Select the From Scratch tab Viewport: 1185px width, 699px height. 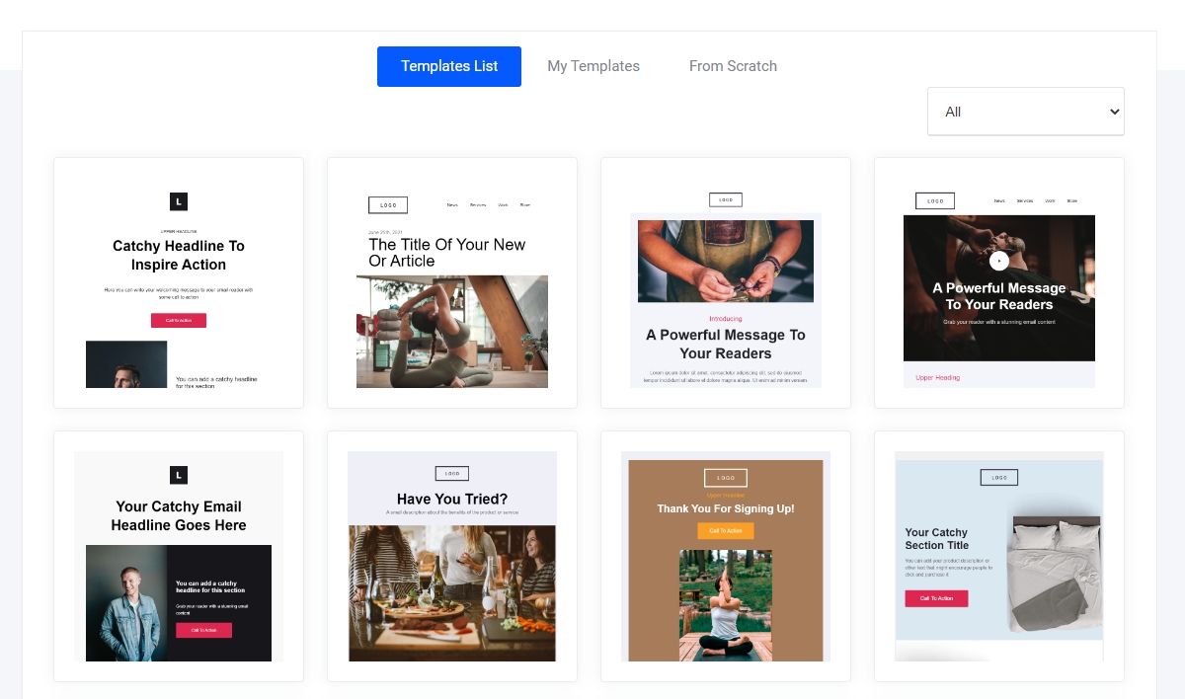point(733,66)
